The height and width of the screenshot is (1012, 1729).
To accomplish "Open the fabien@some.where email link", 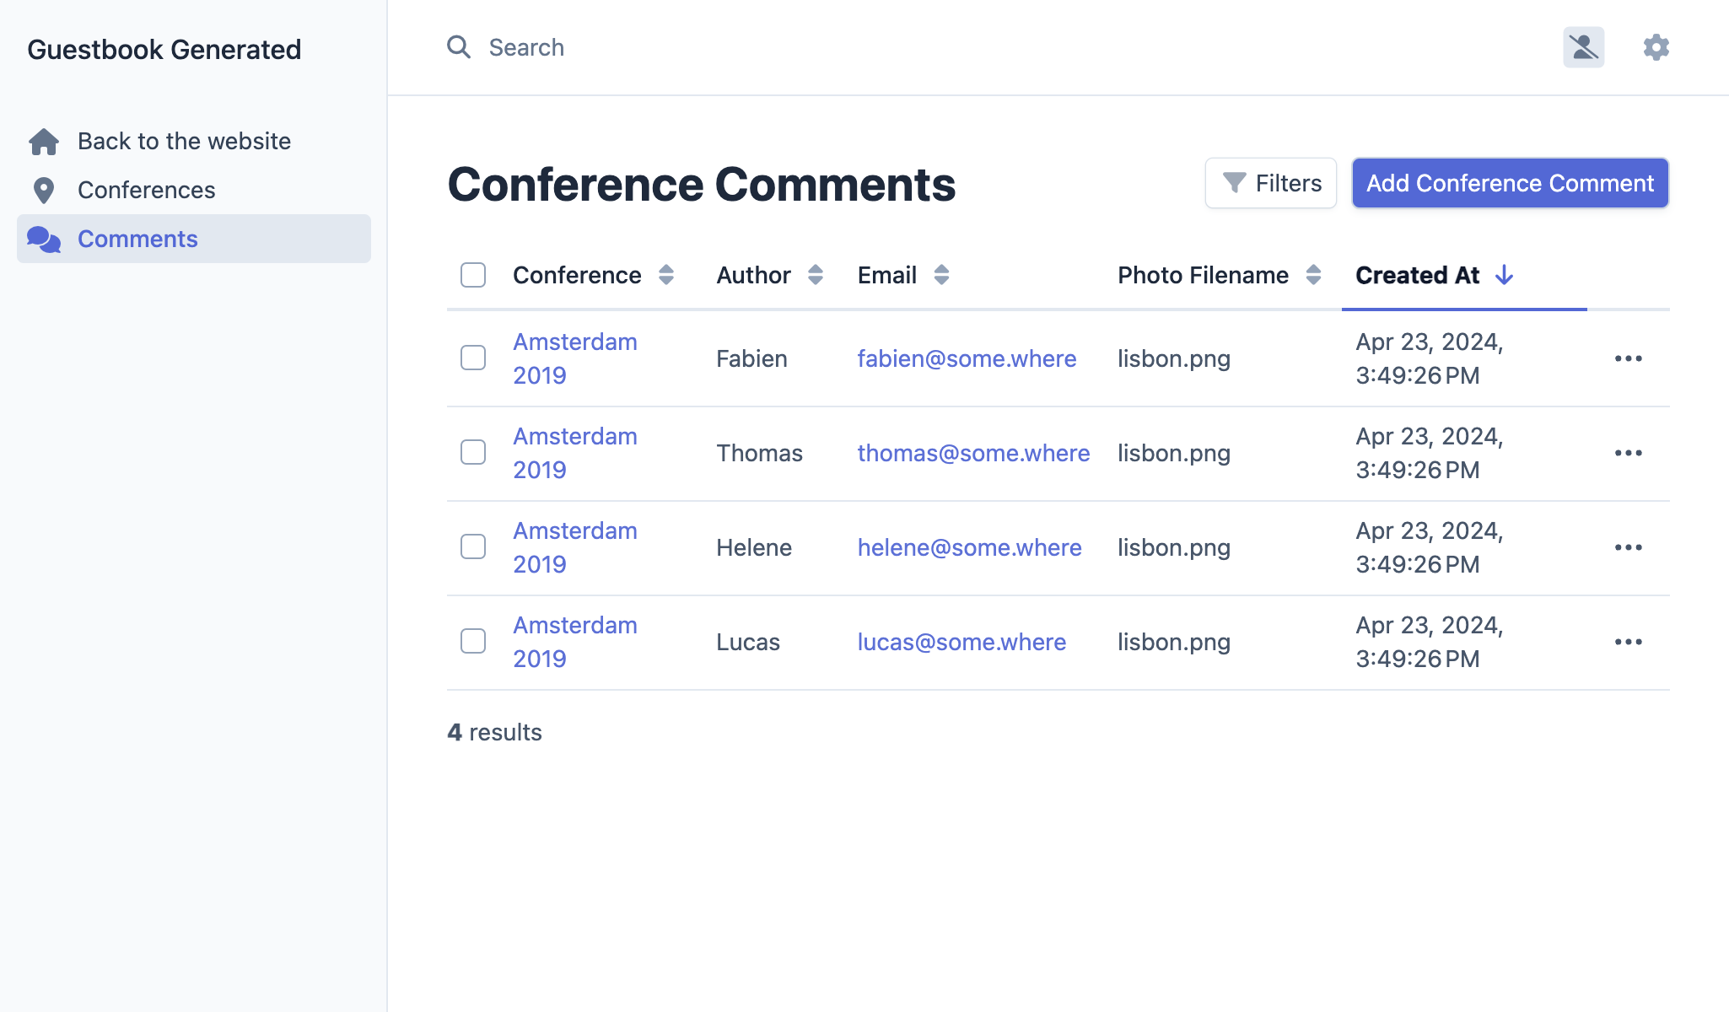I will pyautogui.click(x=967, y=358).
